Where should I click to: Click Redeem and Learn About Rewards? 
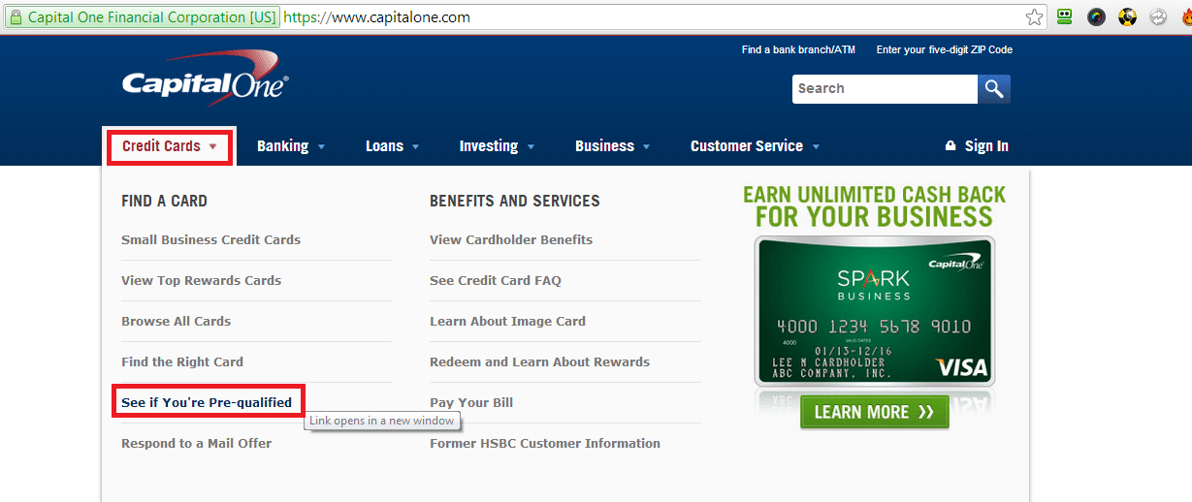539,361
